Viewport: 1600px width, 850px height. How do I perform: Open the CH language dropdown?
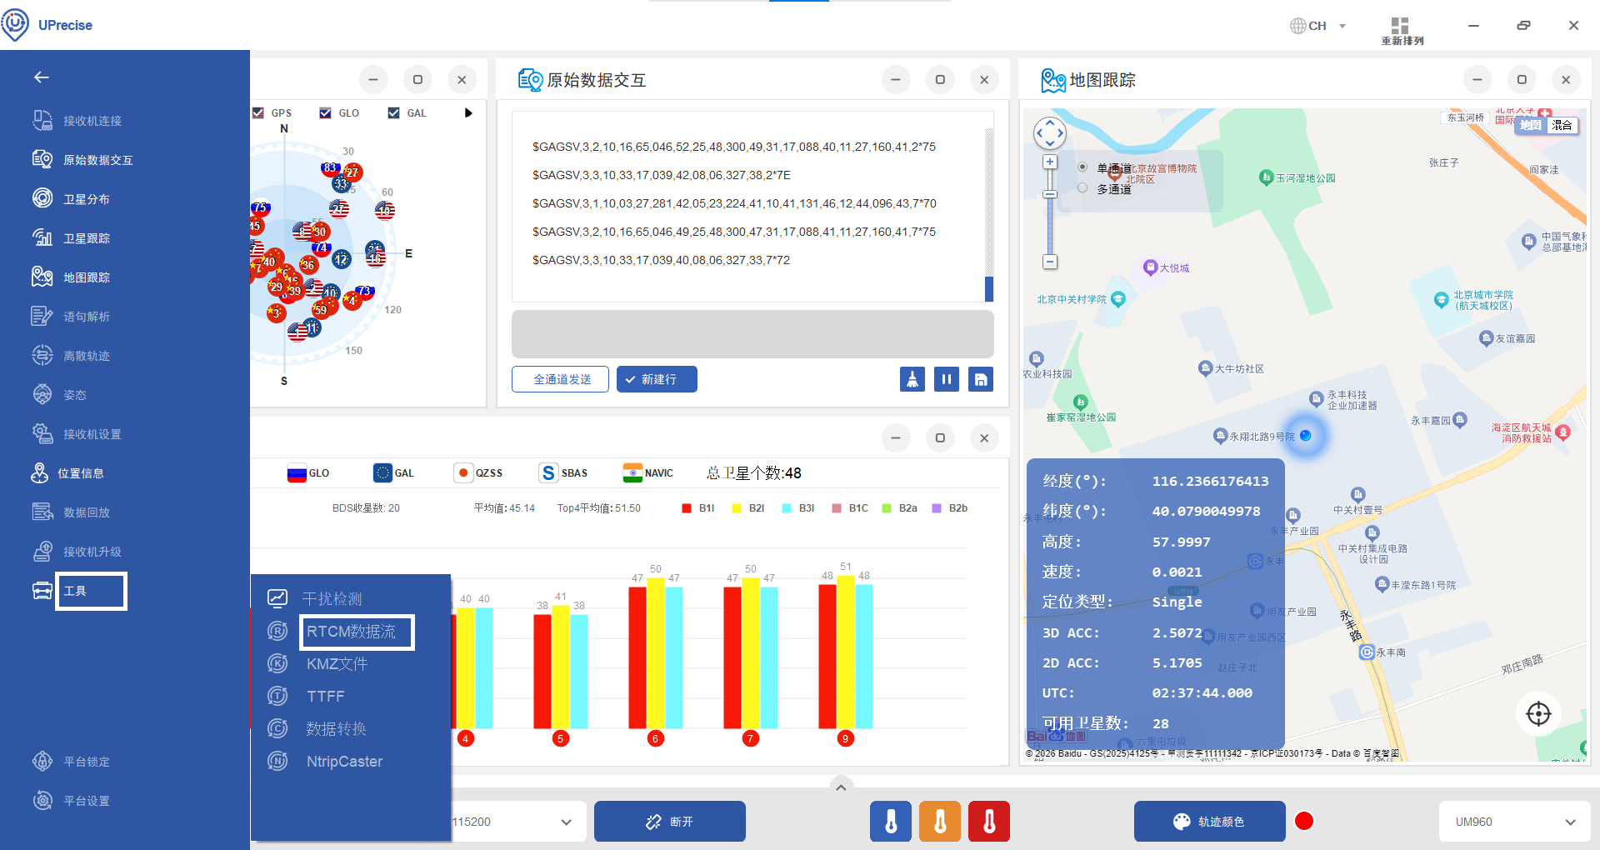(x=1317, y=26)
